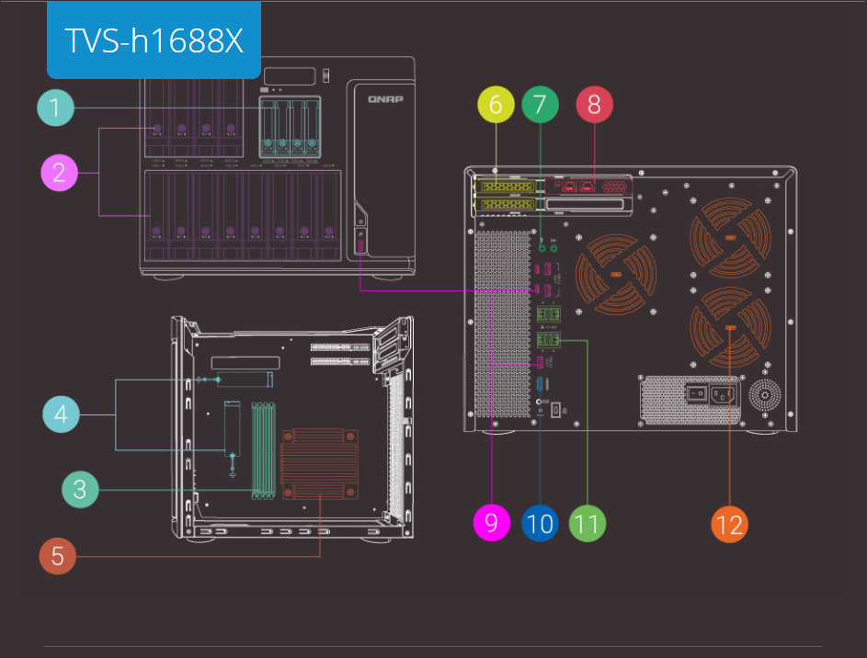
Task: Click the teal number 1 marker
Action: 55,108
